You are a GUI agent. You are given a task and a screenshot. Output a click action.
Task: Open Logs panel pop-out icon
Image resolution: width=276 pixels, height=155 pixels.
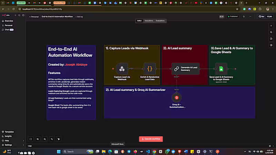click(270, 146)
